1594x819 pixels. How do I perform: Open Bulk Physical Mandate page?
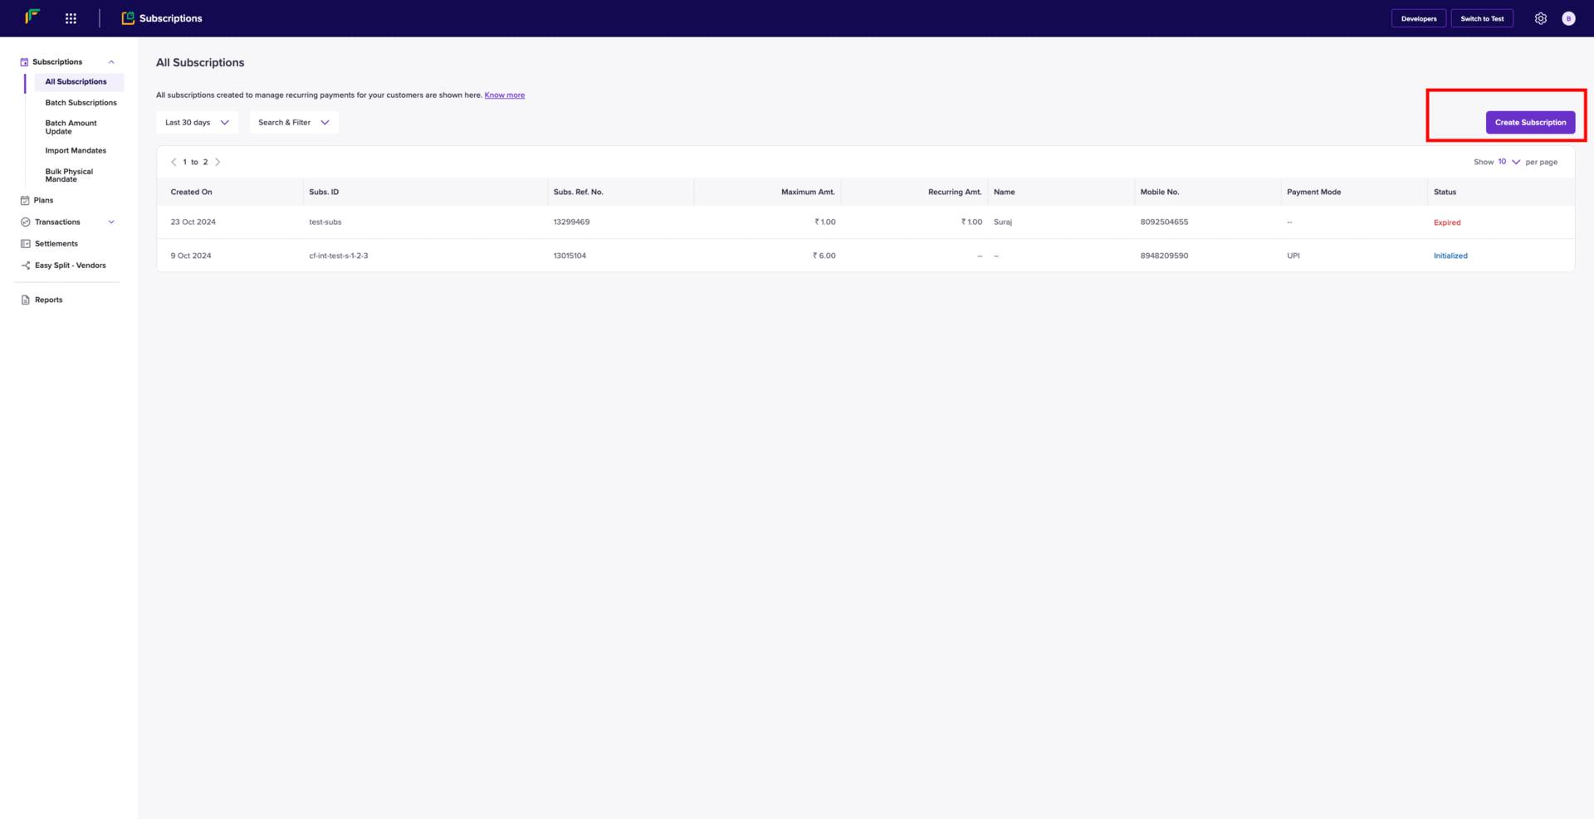click(x=69, y=175)
